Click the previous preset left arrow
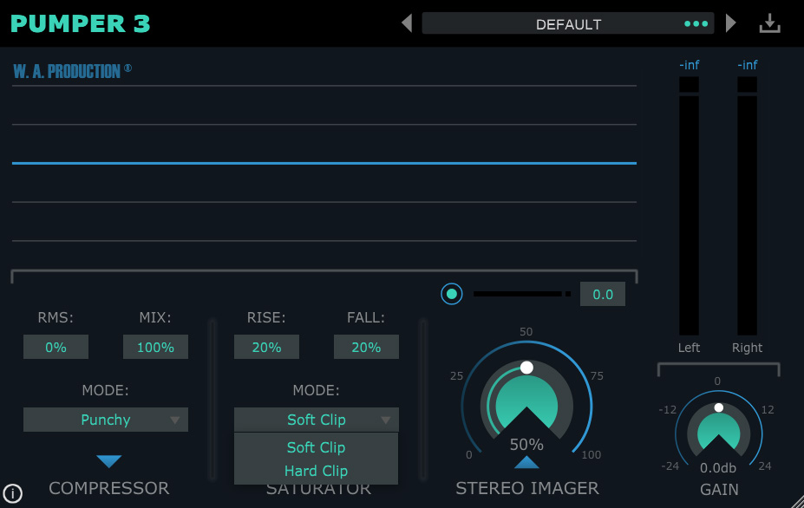Image resolution: width=804 pixels, height=508 pixels. pos(407,23)
